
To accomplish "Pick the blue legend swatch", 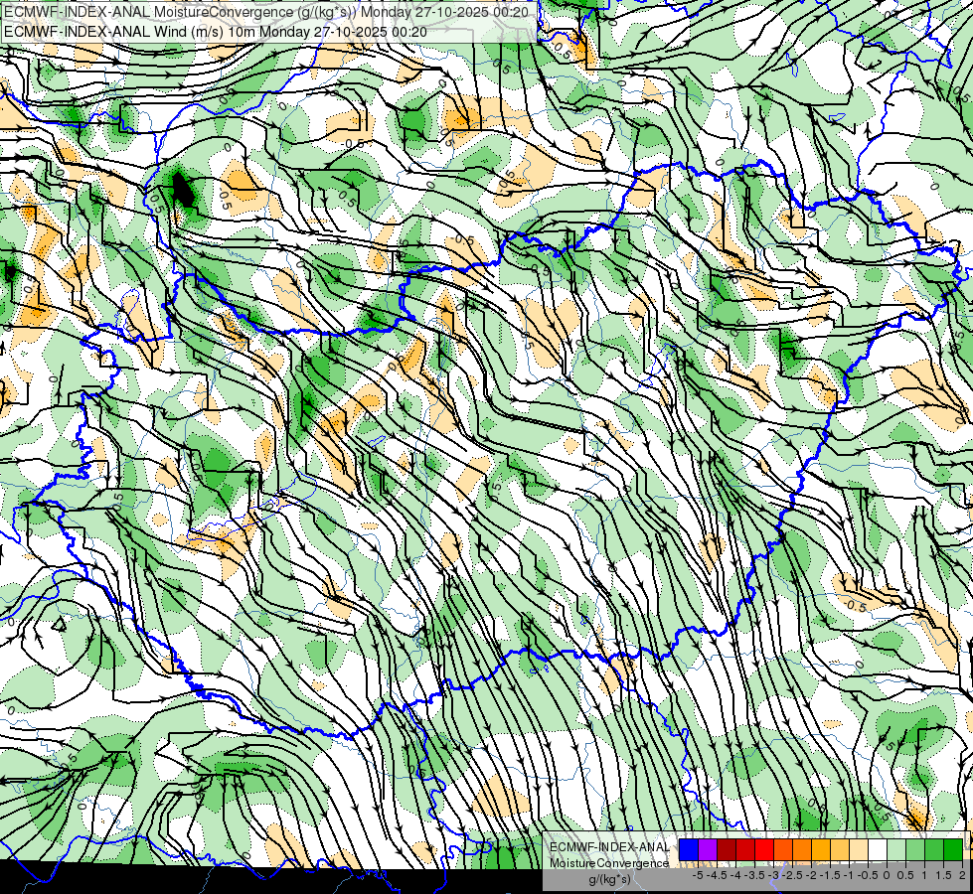I will 689,850.
